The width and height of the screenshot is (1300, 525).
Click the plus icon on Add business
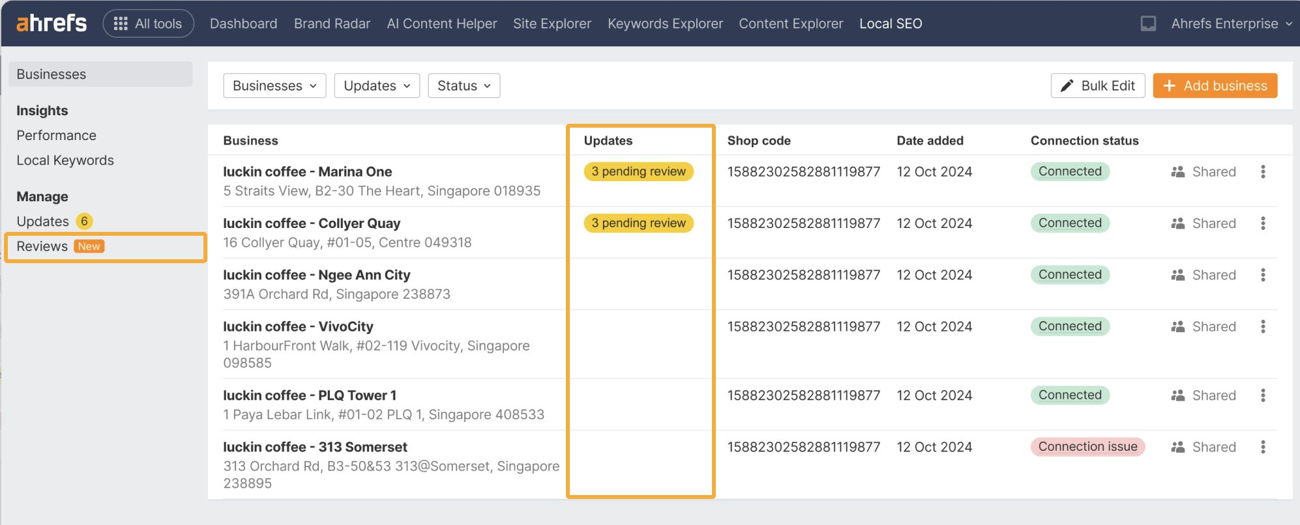(1170, 85)
